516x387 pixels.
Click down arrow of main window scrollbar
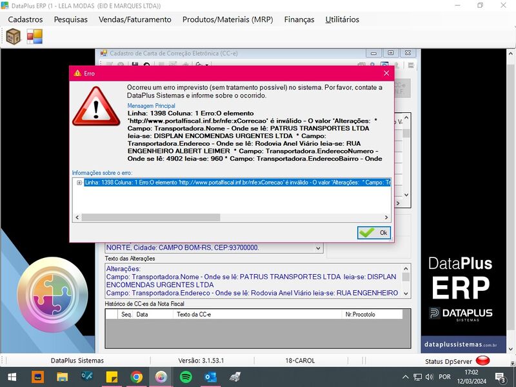(x=511, y=348)
